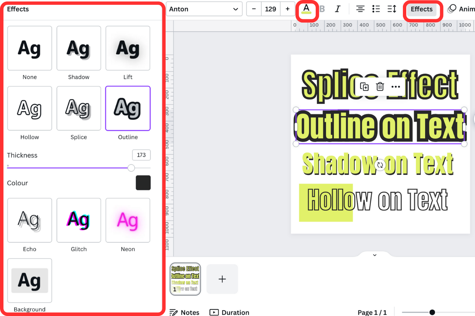The width and height of the screenshot is (475, 316).
Task: Open the Notes panel
Action: [184, 312]
